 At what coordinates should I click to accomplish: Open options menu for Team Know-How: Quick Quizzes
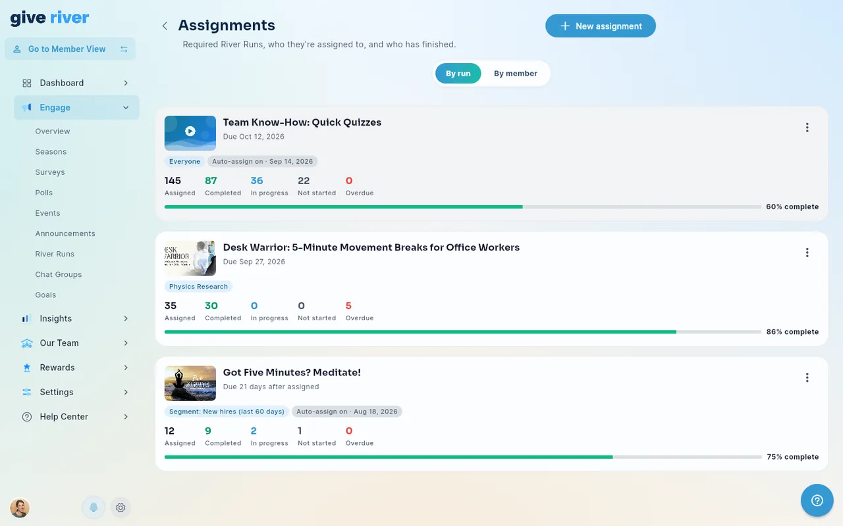click(807, 128)
